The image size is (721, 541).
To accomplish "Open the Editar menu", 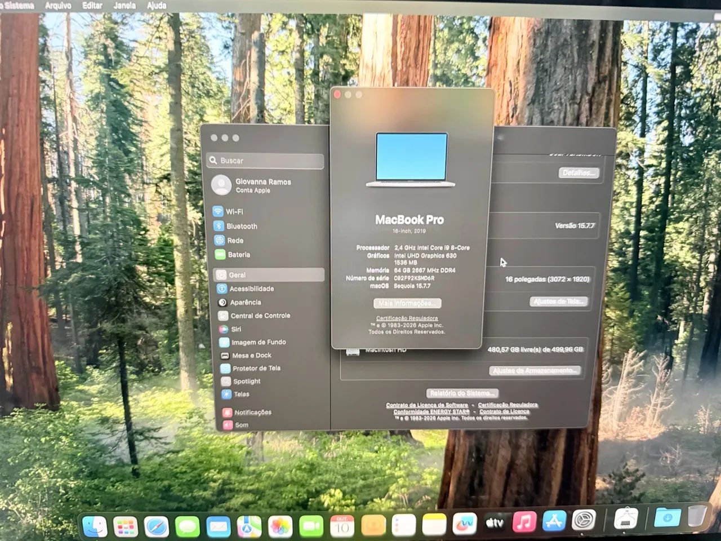I will point(92,6).
